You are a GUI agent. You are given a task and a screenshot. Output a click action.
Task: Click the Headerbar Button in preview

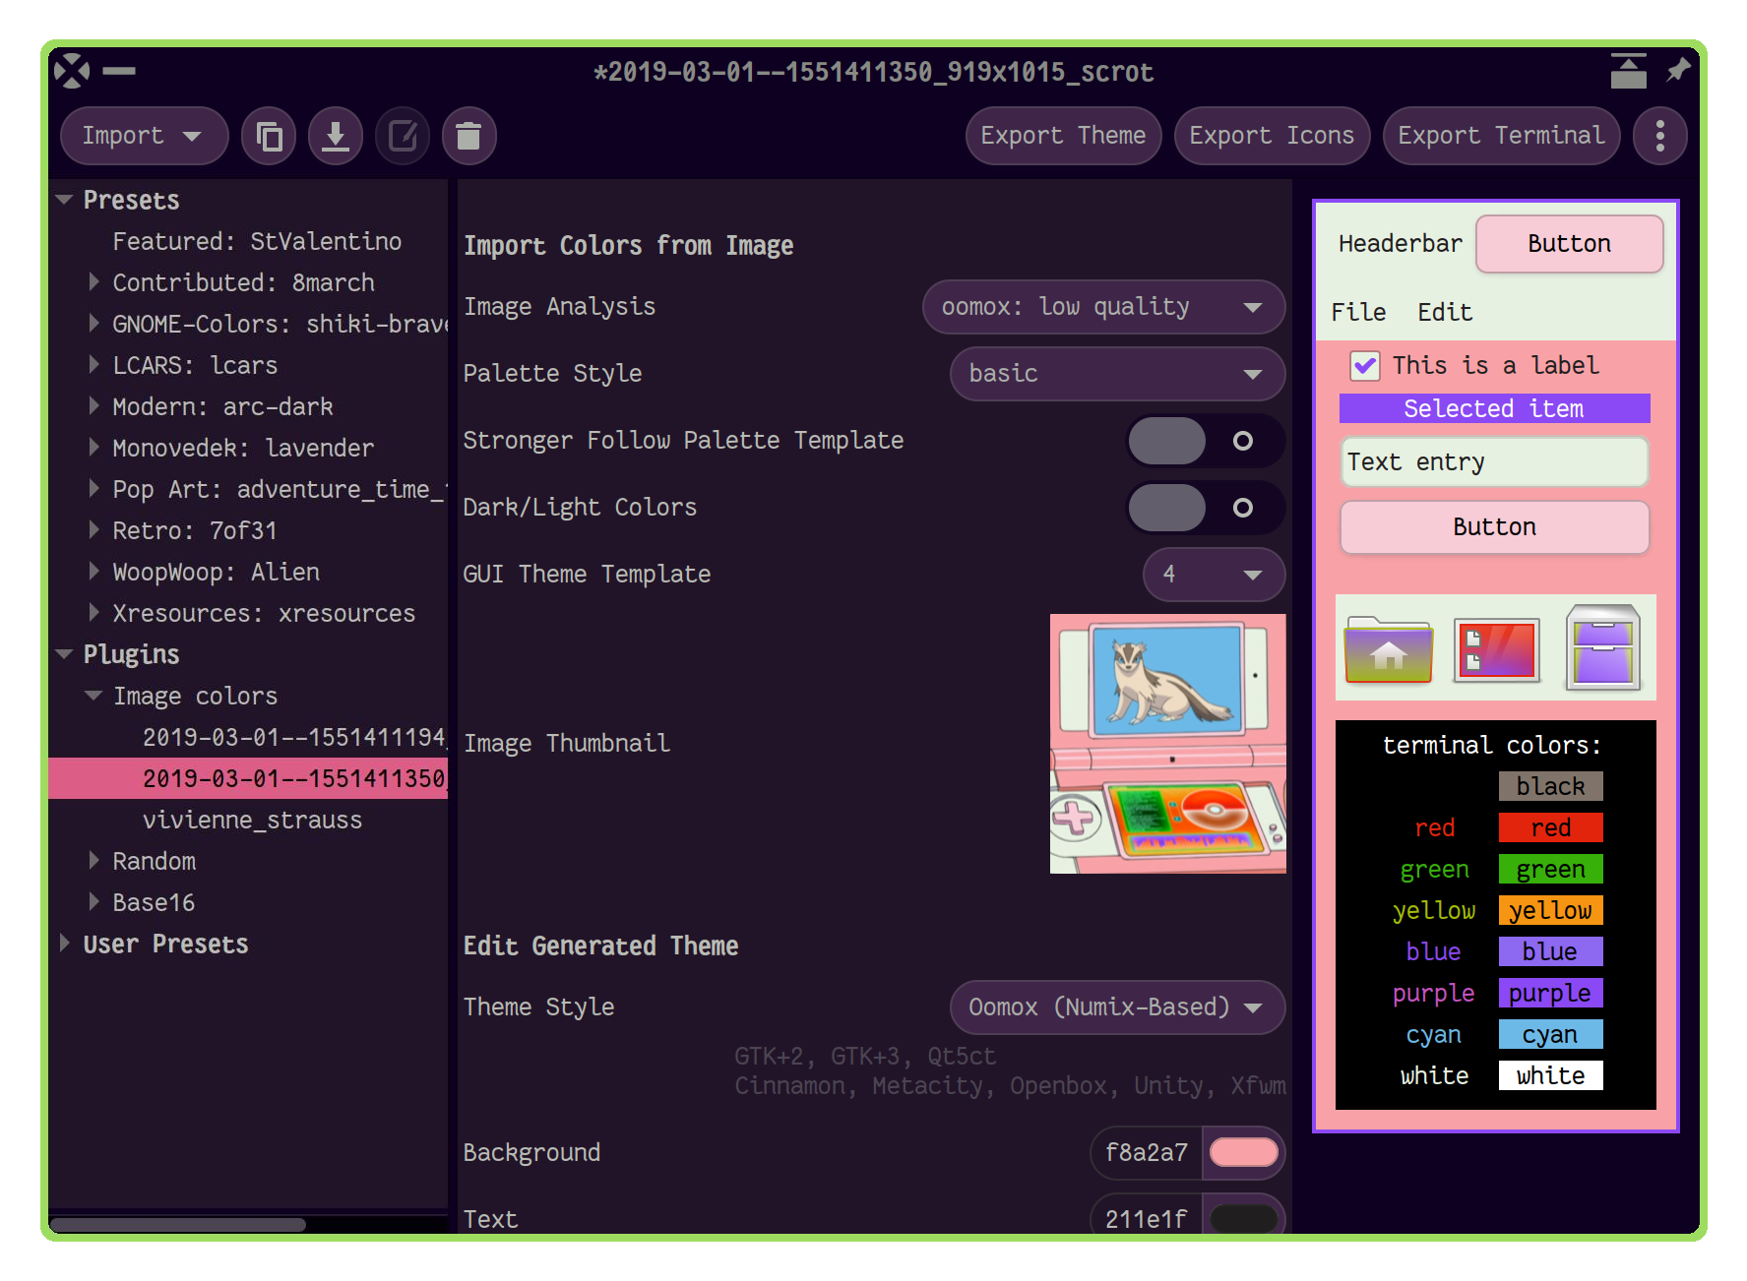click(x=1569, y=244)
